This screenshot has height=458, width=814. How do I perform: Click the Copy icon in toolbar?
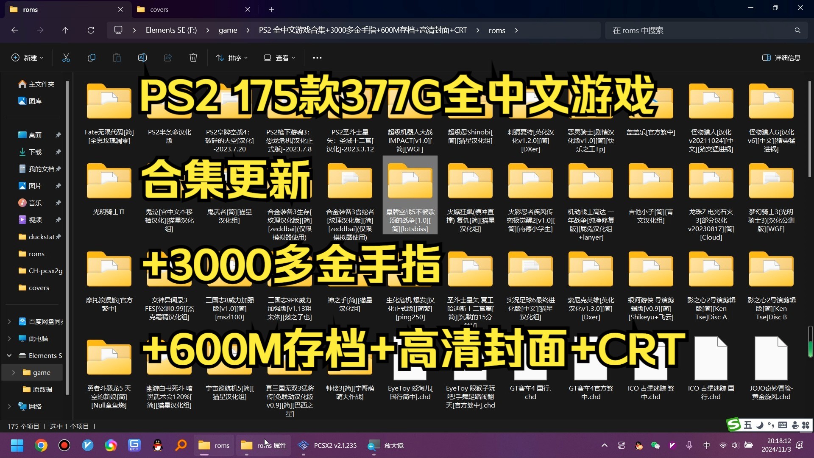point(92,58)
